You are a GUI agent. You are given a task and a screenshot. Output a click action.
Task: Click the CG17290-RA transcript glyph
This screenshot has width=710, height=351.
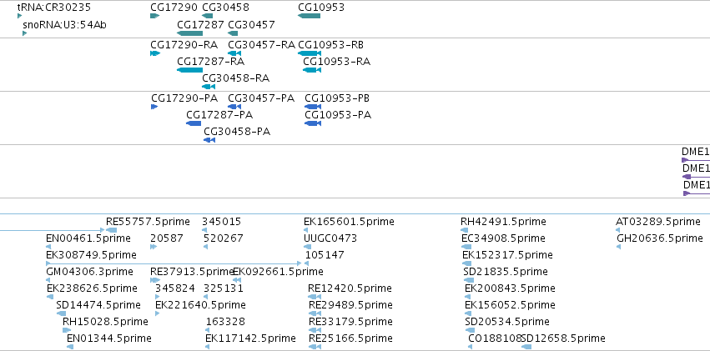[155, 53]
